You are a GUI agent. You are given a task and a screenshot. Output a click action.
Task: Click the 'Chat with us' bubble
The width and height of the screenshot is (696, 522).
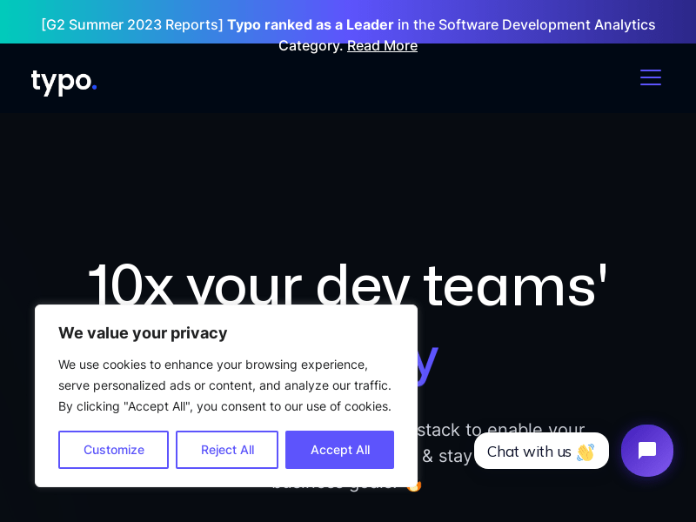(541, 451)
